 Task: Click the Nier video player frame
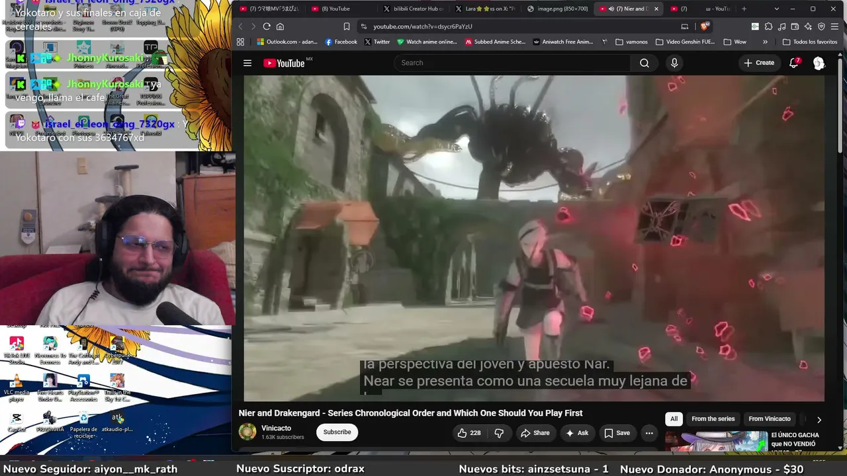534,238
